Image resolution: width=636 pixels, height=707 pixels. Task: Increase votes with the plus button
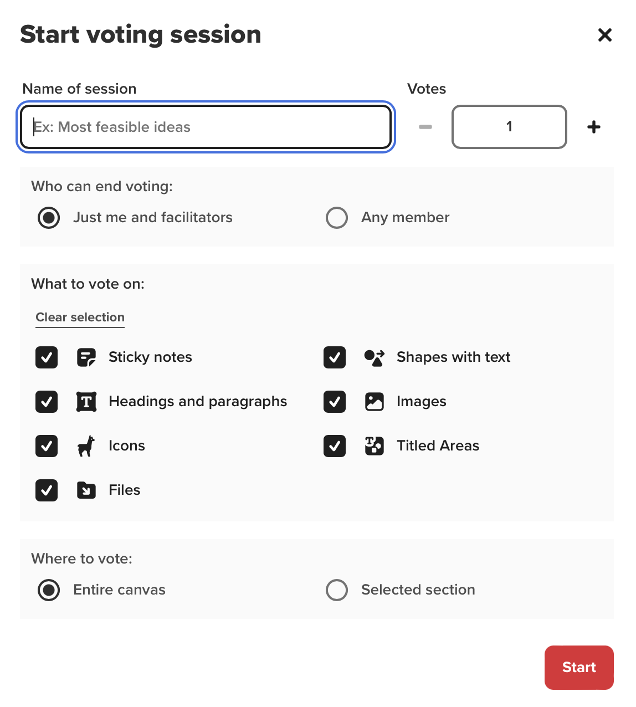click(x=594, y=127)
